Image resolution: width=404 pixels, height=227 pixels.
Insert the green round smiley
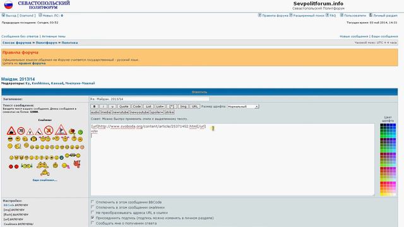click(x=80, y=132)
